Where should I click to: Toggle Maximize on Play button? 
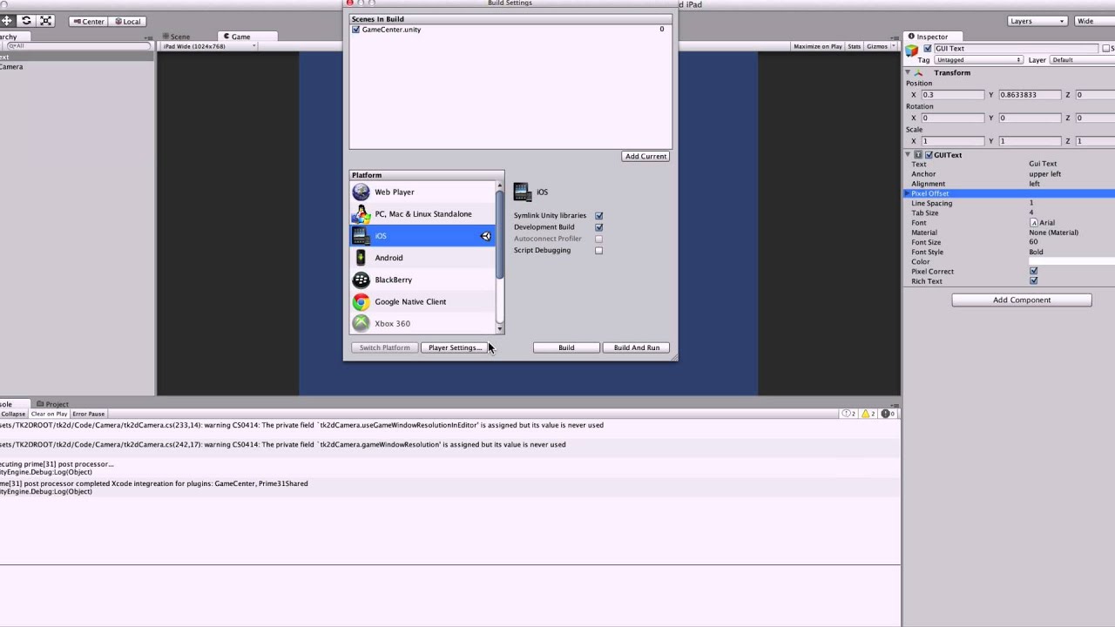818,46
